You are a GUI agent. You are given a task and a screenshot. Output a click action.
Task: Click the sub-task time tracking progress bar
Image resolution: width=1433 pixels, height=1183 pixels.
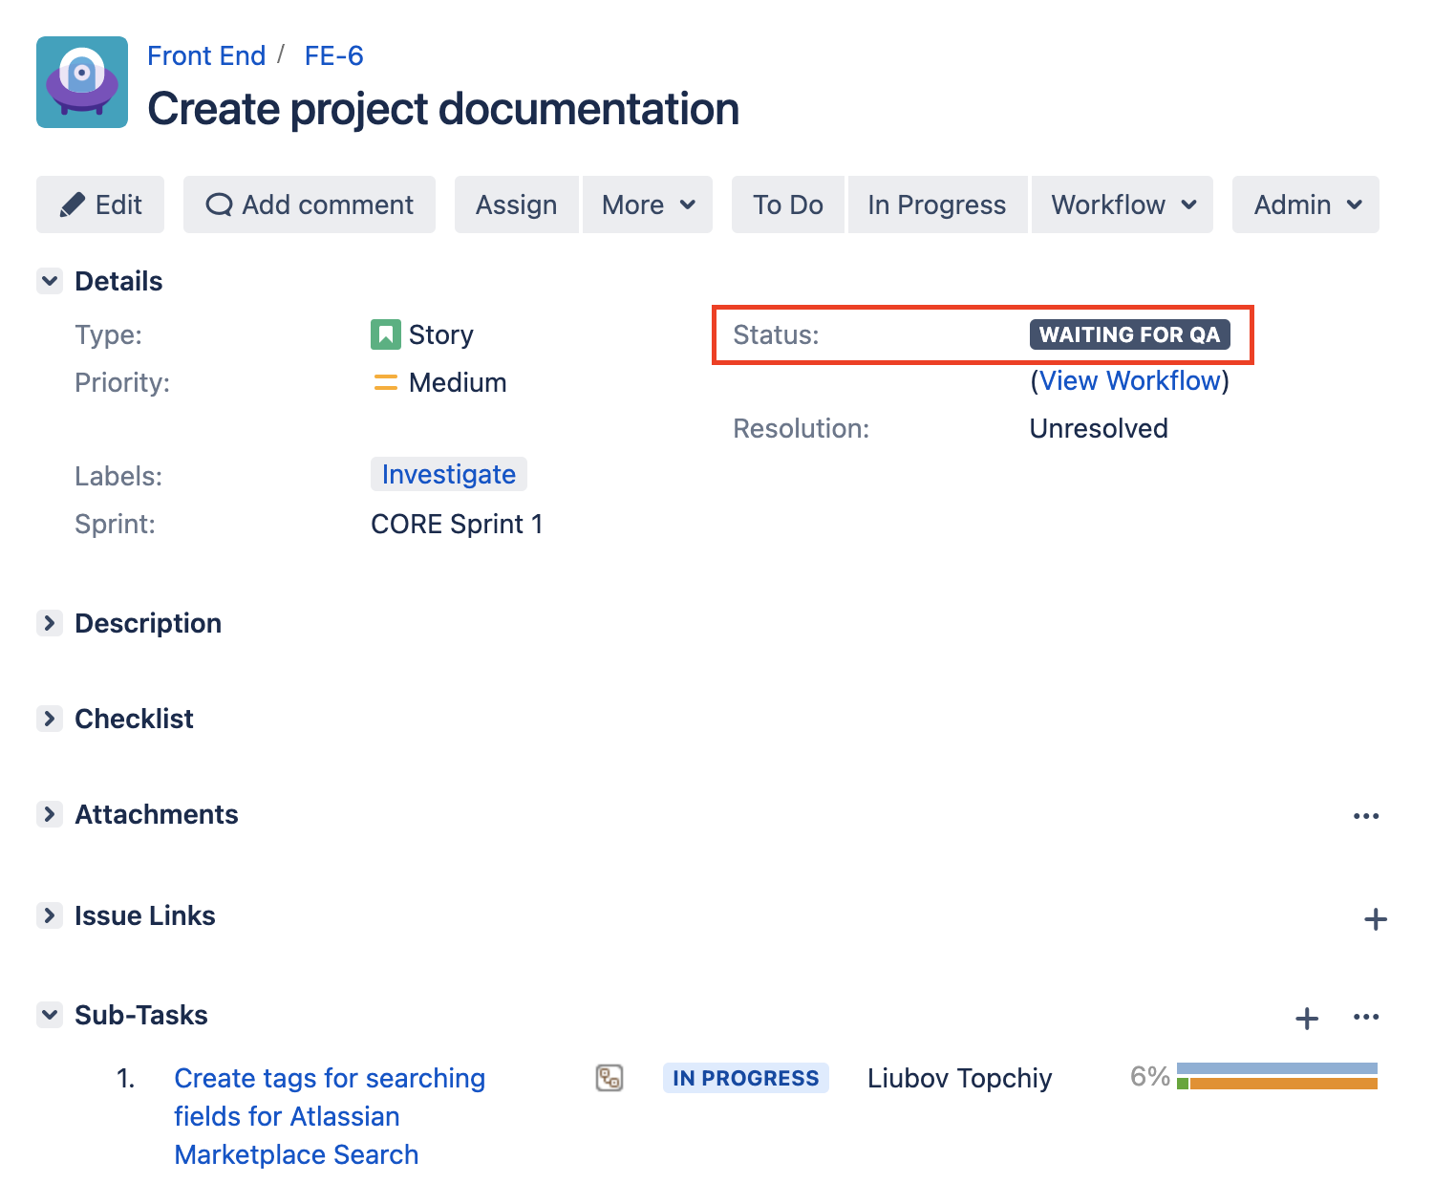(1276, 1076)
